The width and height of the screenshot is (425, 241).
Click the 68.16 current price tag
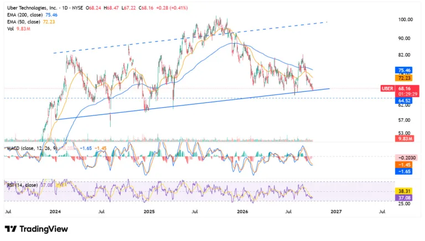point(404,88)
